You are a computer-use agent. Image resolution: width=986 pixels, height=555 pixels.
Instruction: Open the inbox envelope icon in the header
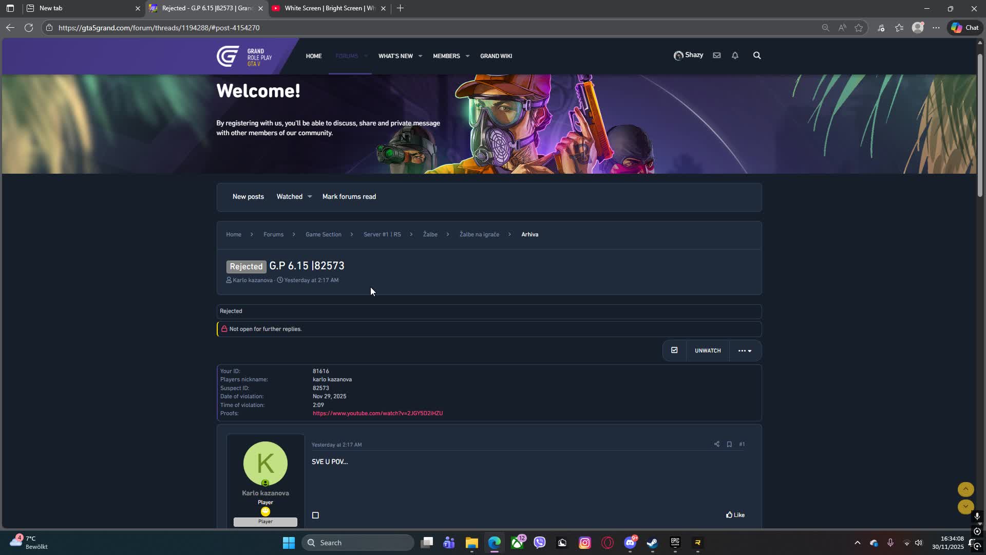tap(717, 55)
